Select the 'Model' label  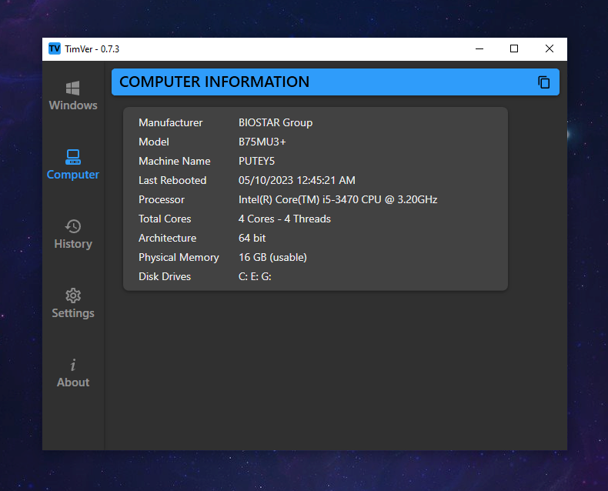point(154,142)
